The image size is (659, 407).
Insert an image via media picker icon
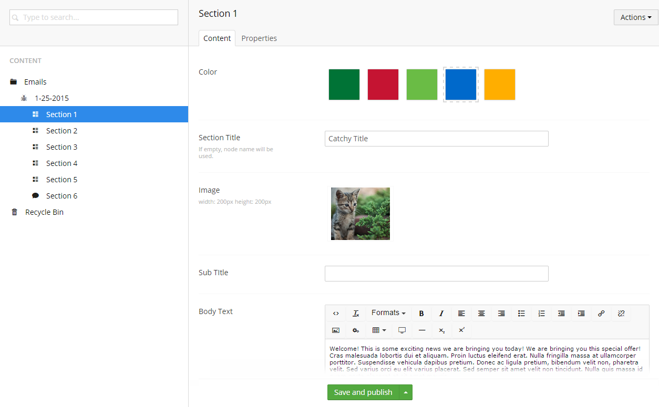(x=336, y=330)
